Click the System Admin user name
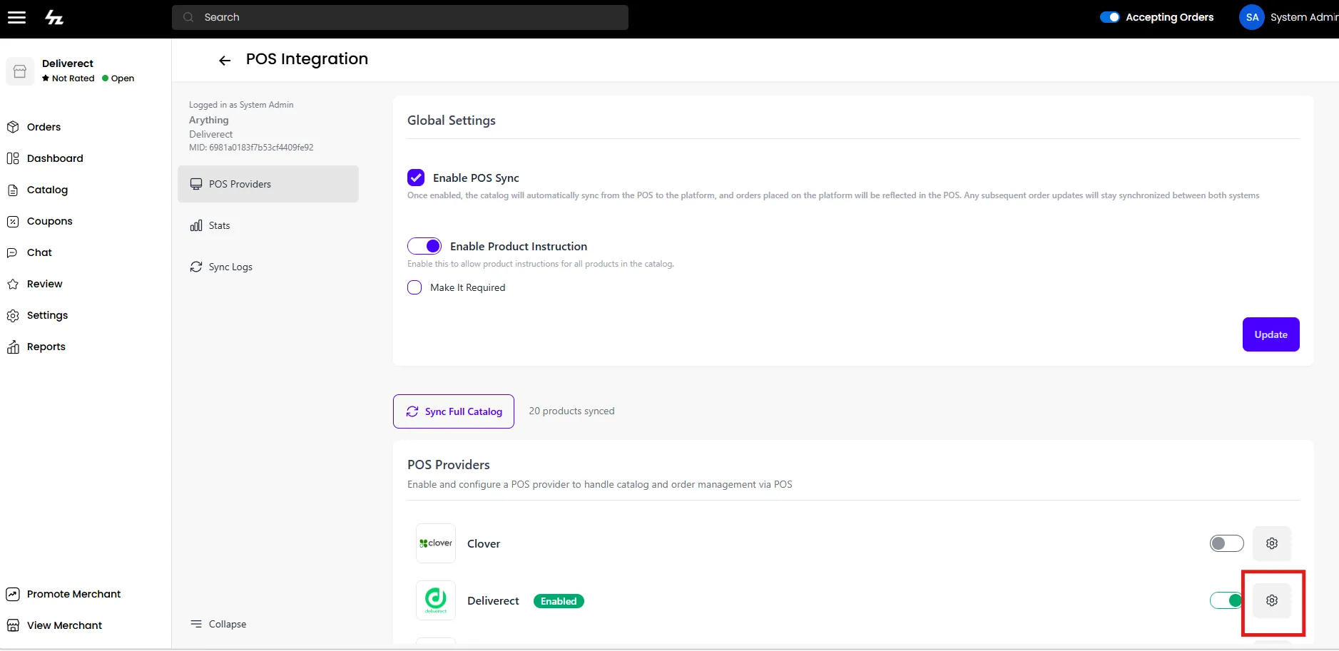1339x651 pixels. [1304, 17]
